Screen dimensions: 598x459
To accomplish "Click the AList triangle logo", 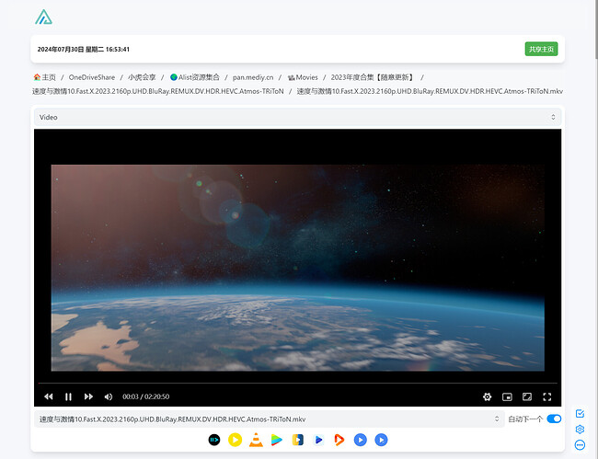I will point(44,17).
